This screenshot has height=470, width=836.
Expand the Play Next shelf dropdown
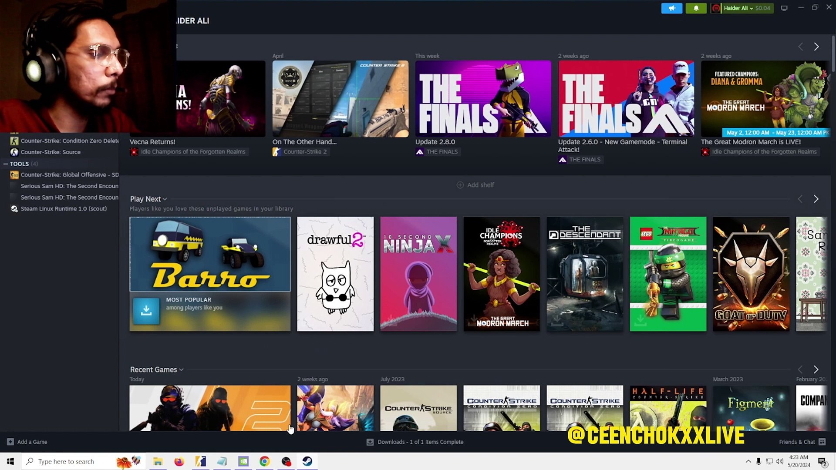point(165,199)
